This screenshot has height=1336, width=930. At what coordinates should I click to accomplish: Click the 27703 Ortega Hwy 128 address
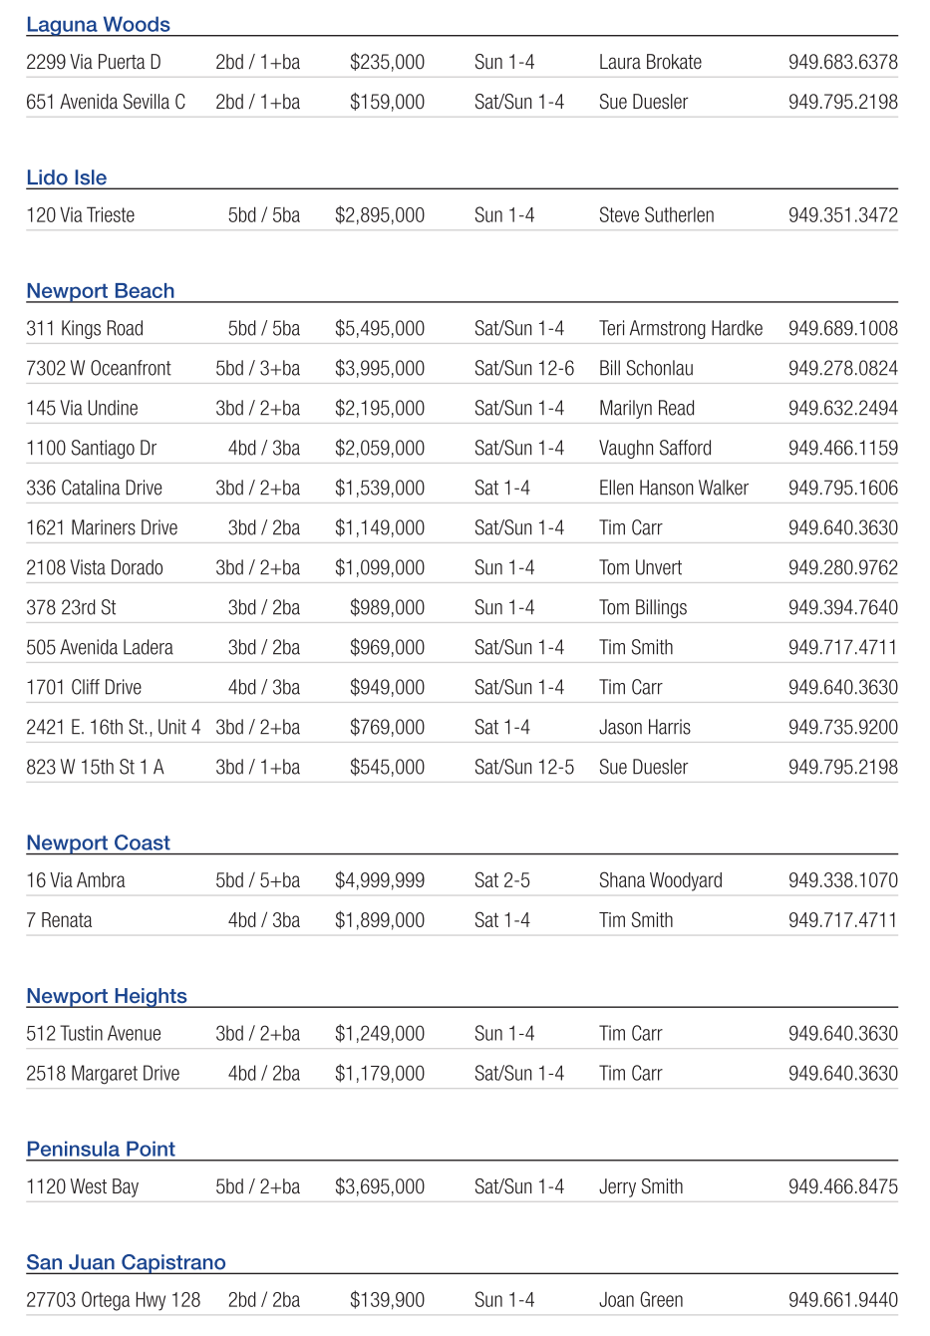[x=113, y=1300]
